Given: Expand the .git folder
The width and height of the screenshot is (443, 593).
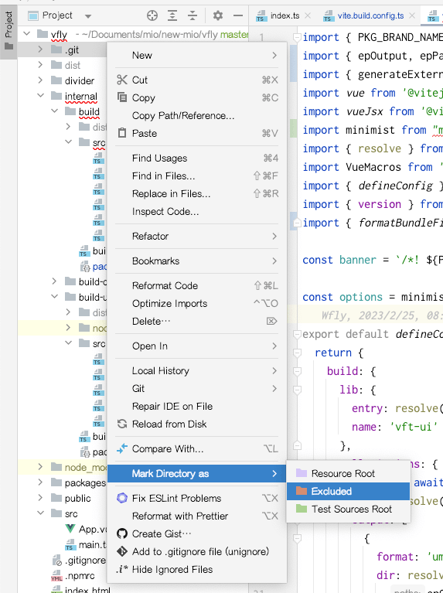Looking at the screenshot, I should point(40,49).
